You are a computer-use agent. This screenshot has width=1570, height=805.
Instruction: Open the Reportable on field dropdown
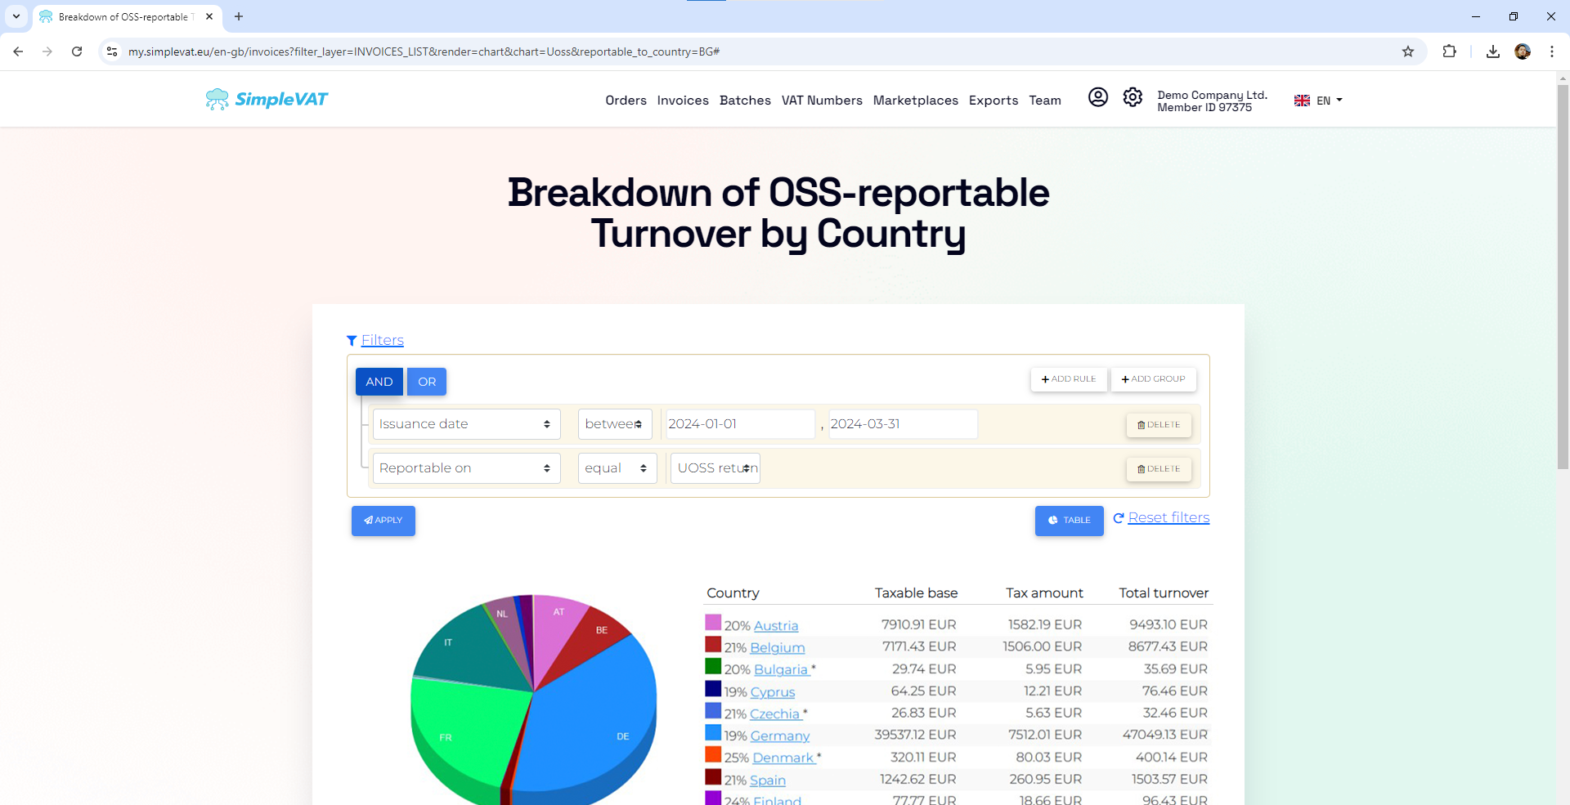(x=466, y=468)
